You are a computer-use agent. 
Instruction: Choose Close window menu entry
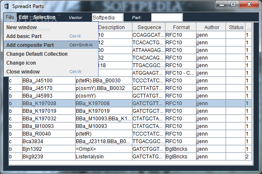[51, 72]
